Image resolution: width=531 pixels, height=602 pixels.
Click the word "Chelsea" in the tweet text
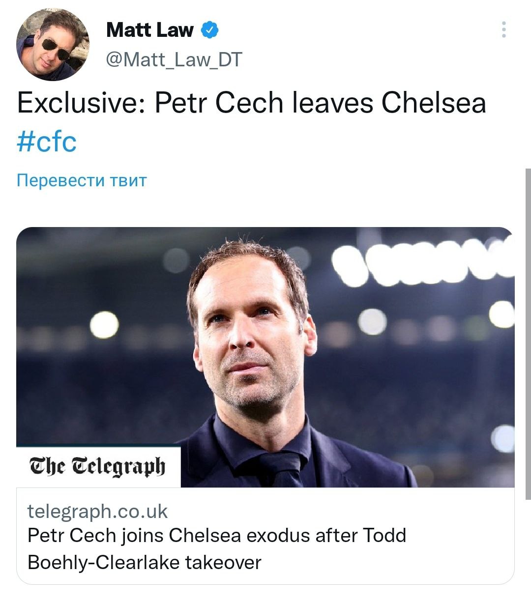pyautogui.click(x=434, y=103)
